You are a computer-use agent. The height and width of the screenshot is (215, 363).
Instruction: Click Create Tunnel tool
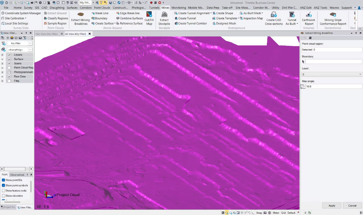(185, 18)
